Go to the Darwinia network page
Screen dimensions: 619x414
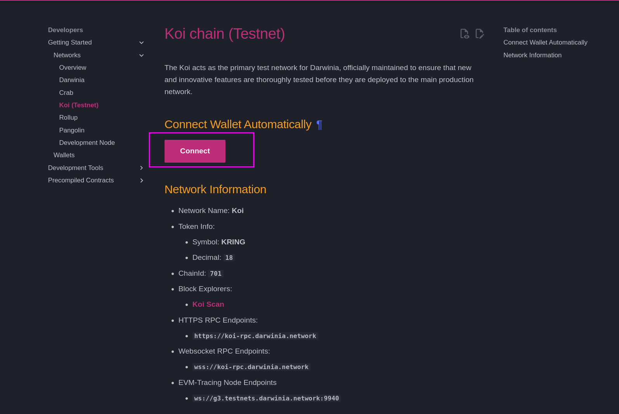tap(72, 80)
